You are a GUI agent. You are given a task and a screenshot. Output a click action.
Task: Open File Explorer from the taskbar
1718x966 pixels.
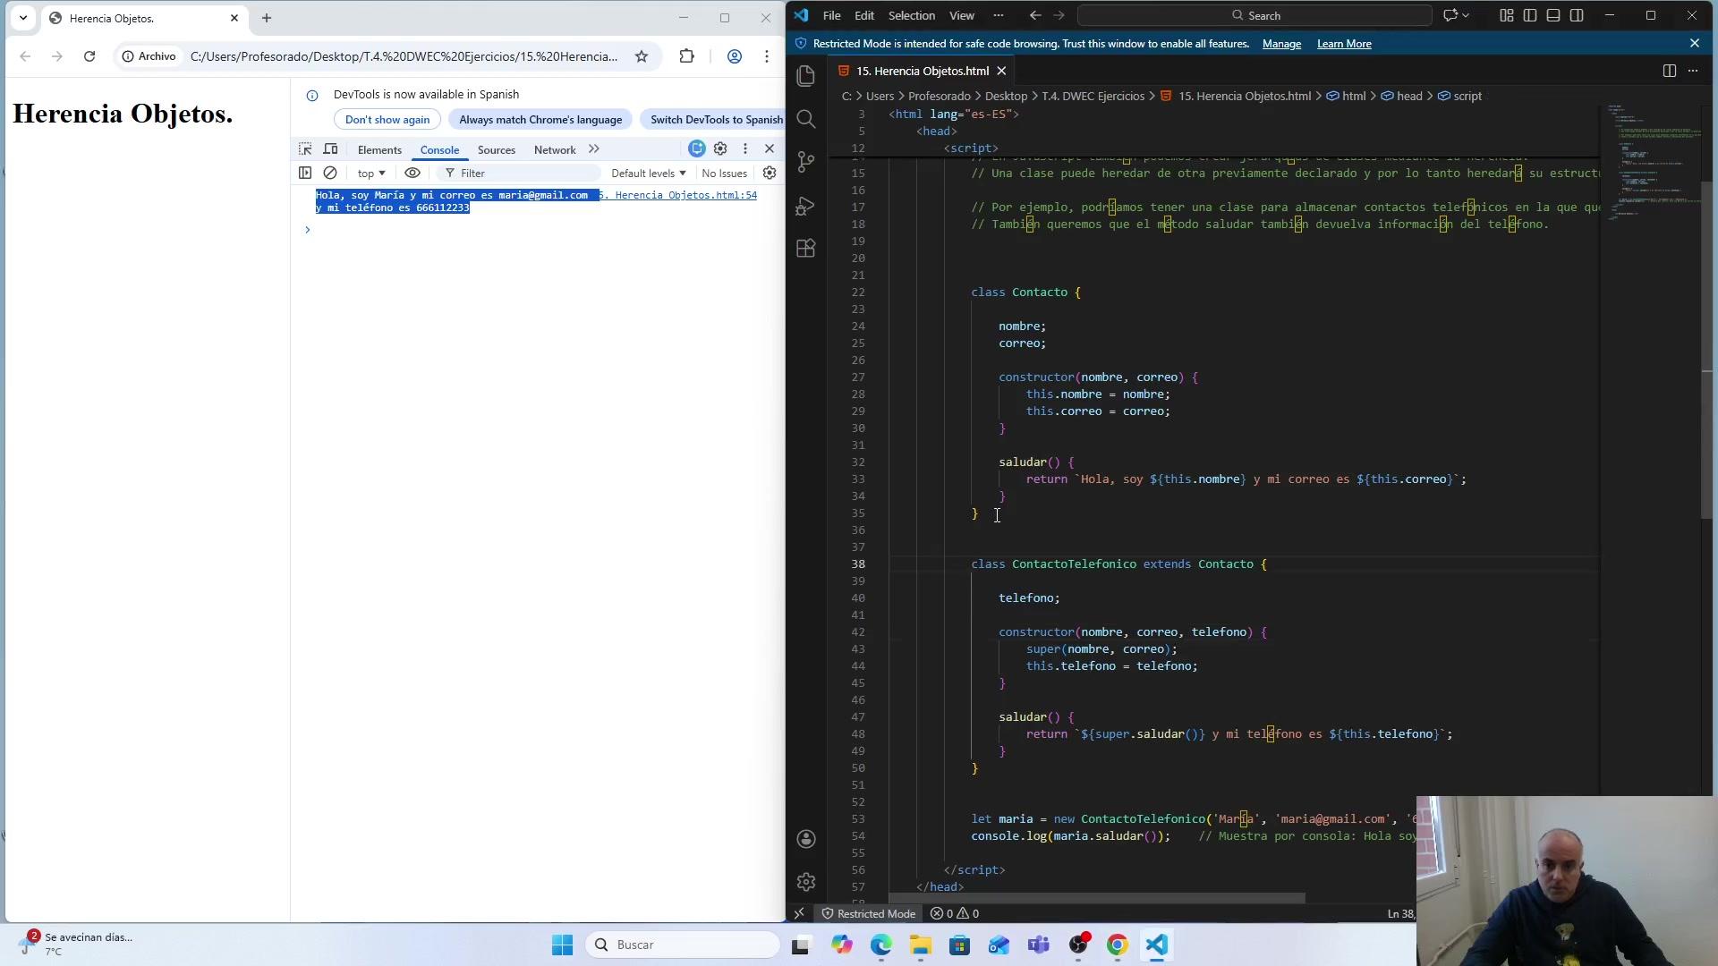[x=921, y=945]
